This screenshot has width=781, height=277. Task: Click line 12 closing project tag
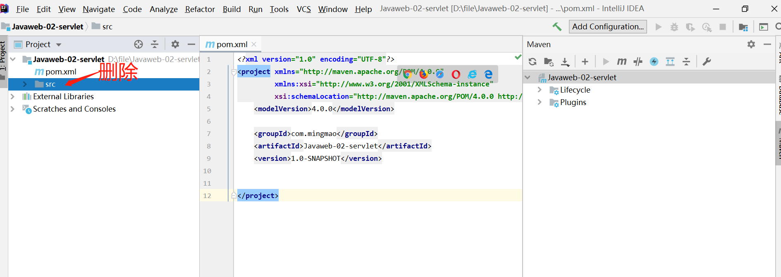tap(258, 196)
